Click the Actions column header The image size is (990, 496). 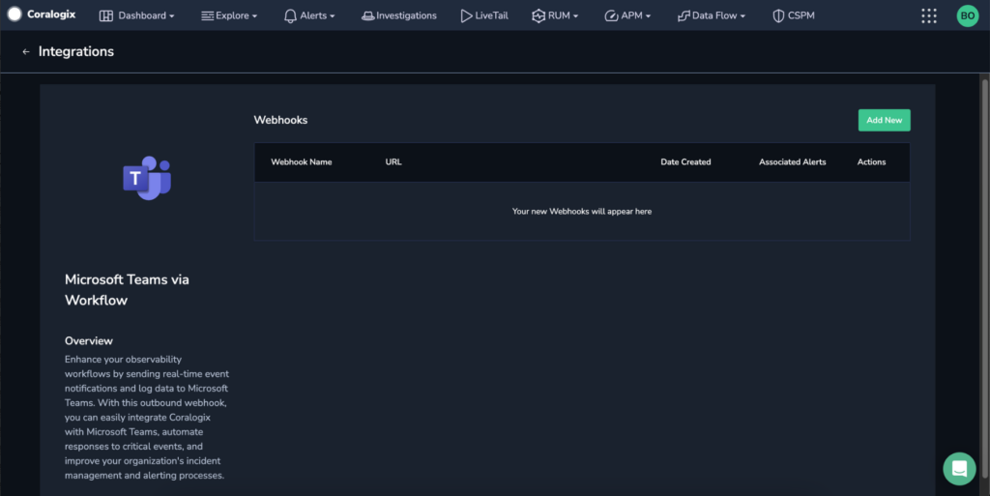tap(871, 162)
